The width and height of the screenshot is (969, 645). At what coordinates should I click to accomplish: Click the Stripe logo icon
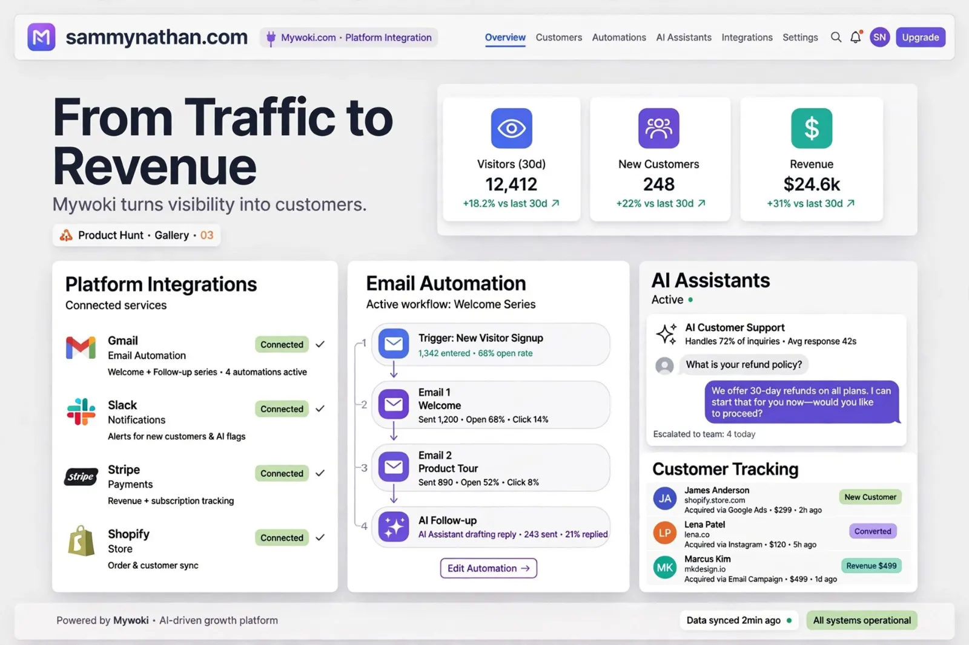81,477
